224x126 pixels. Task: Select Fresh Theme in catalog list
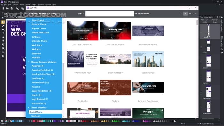point(38,20)
